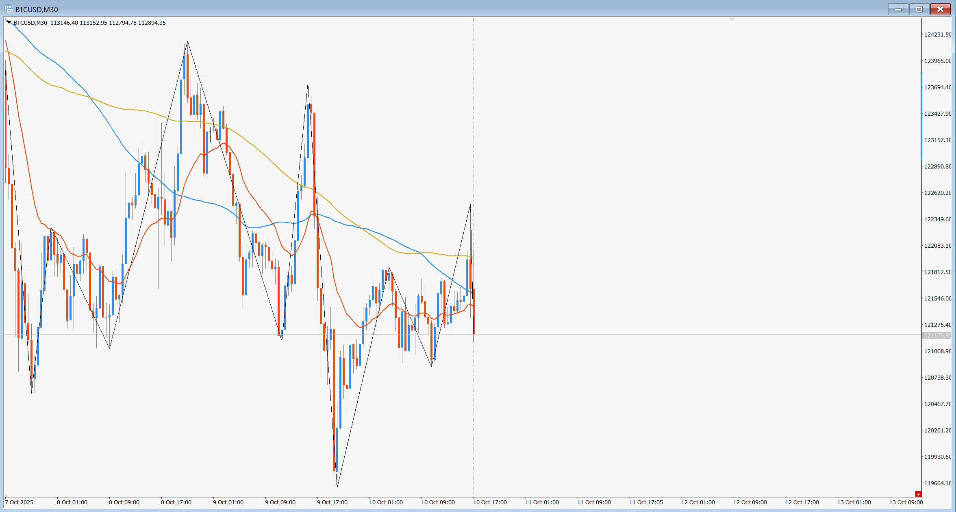The image size is (956, 512).
Task: Click the 123427.90 price scale label
Action: coord(937,114)
